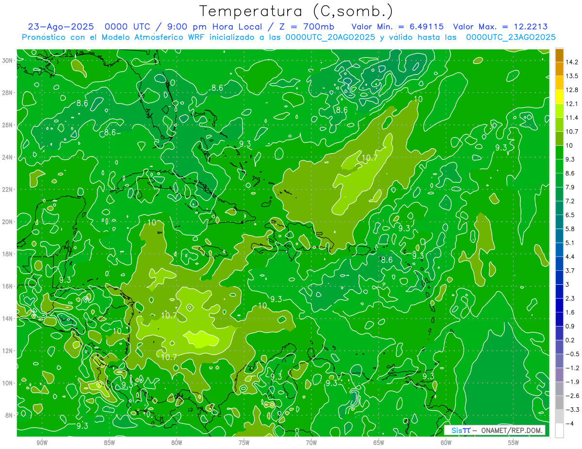
Task: Click the 28N latitude axis label
Action: [x=7, y=93]
